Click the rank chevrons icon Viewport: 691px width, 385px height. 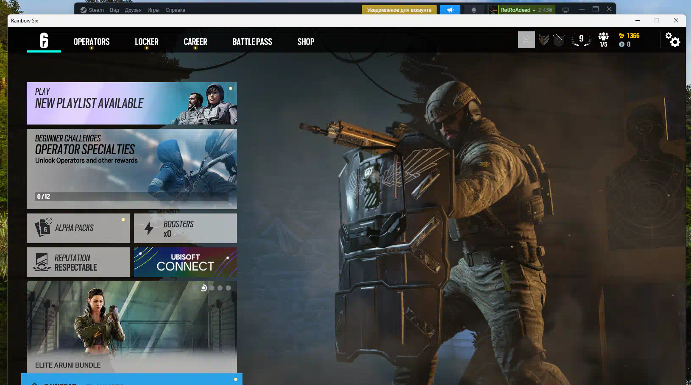pos(544,40)
